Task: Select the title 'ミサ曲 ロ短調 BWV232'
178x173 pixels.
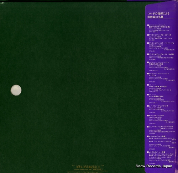Action: tap(158, 87)
